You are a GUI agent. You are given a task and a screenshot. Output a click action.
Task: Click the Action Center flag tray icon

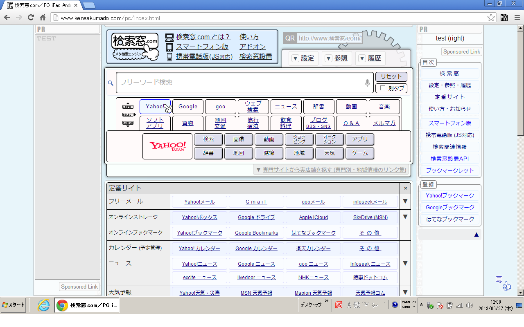coord(440,305)
